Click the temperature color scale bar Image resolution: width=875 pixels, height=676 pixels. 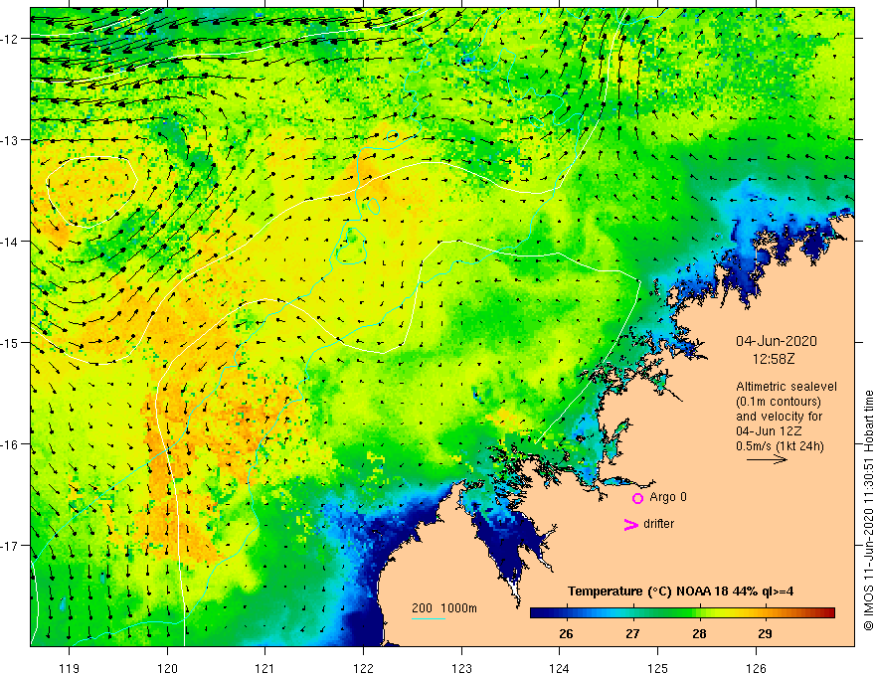pos(682,612)
